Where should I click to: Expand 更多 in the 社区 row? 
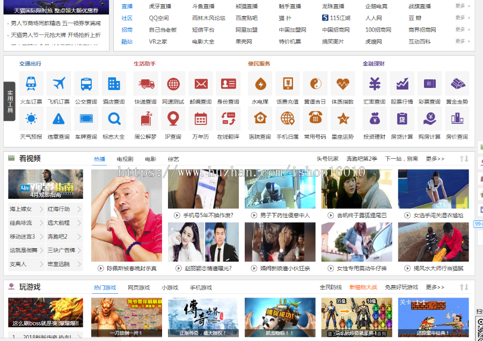[x=463, y=18]
